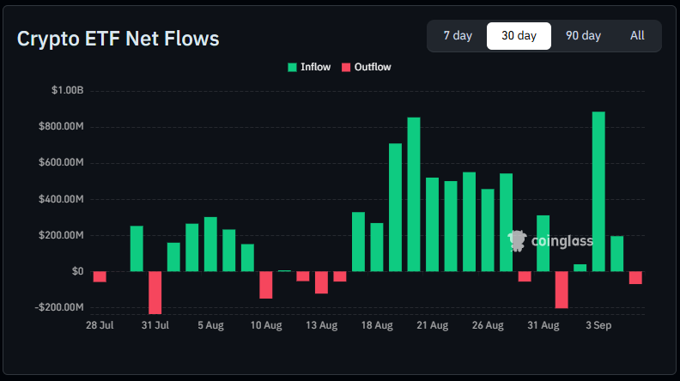The width and height of the screenshot is (680, 381).
Task: Click the 13 Aug date label
Action: click(x=321, y=325)
